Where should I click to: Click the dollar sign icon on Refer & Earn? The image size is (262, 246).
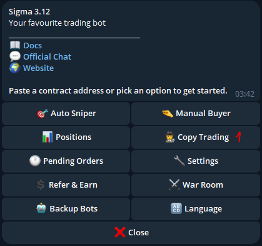coord(41,185)
